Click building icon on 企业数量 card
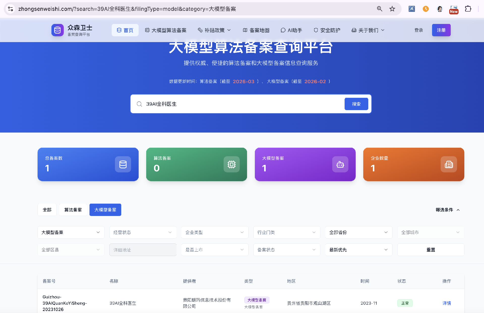Screen dimensions: 484x313 pos(449,164)
